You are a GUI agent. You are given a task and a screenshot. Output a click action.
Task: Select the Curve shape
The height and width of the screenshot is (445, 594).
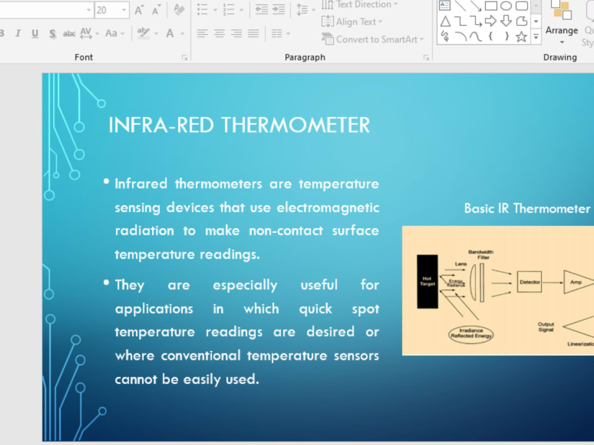[475, 36]
